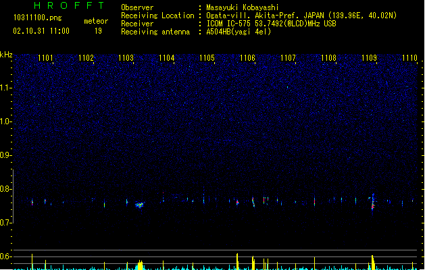Click the bright echo cluster after 1103
Screen dimensions: 425x270
[140, 205]
